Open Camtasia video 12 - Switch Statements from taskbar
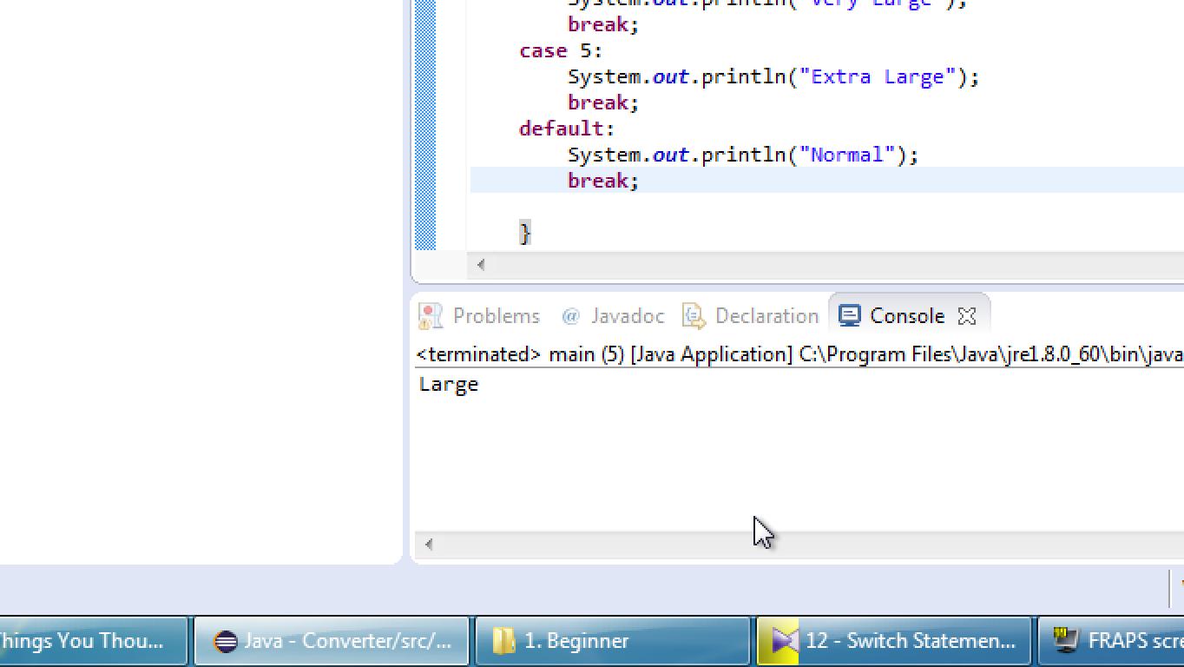This screenshot has width=1184, height=667. (894, 641)
